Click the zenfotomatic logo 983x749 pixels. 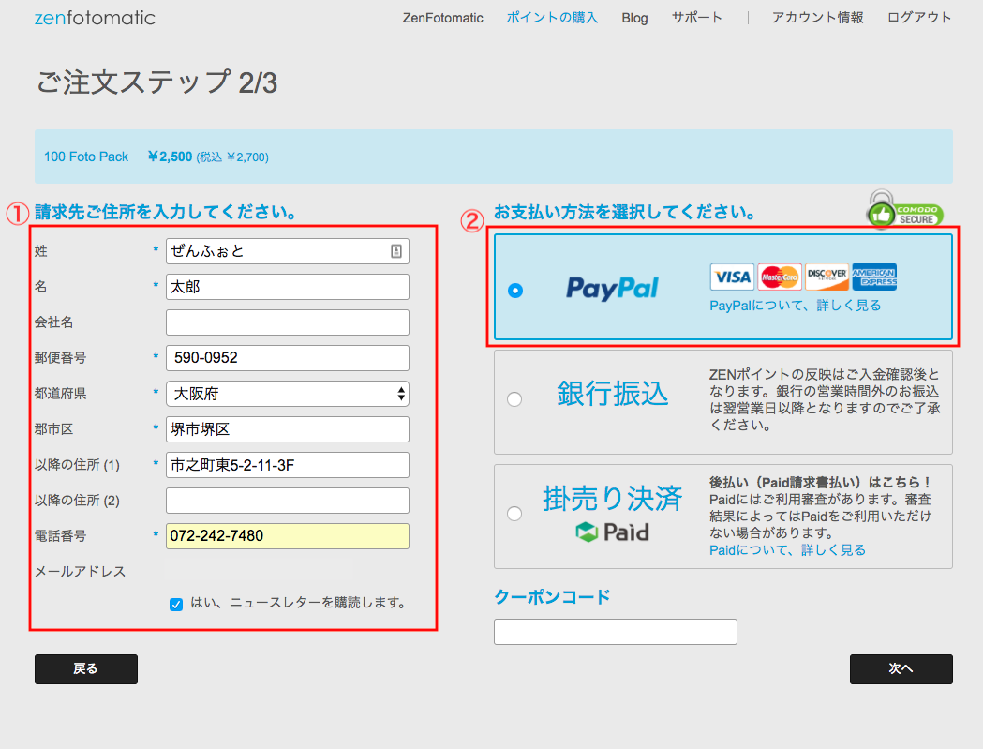pyautogui.click(x=95, y=18)
